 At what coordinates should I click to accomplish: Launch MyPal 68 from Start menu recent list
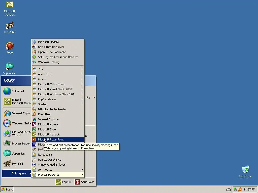coord(17,164)
